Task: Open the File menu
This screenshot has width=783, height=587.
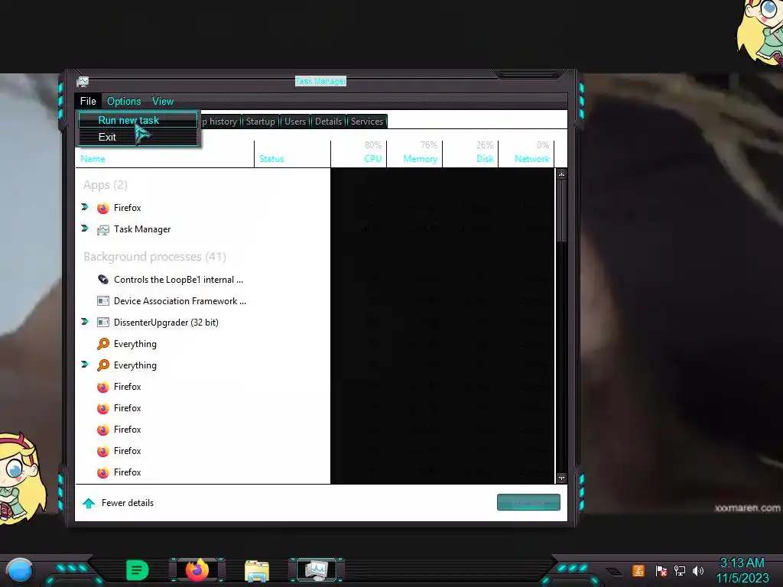Action: pos(88,102)
